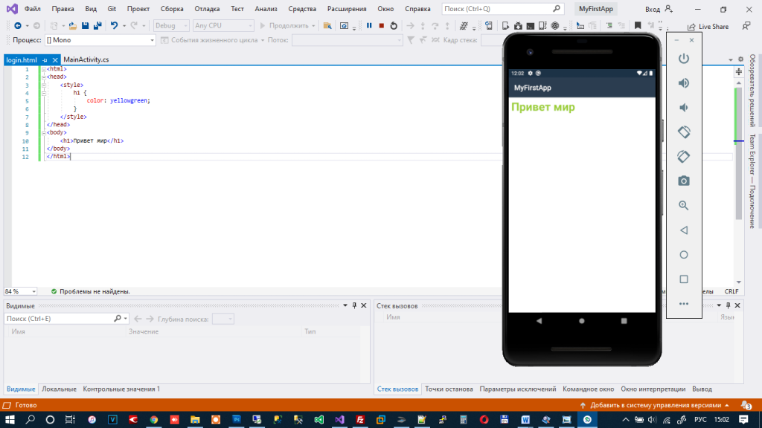Collapse the <head> block at line 2
This screenshot has width=762, height=428.
click(44, 77)
